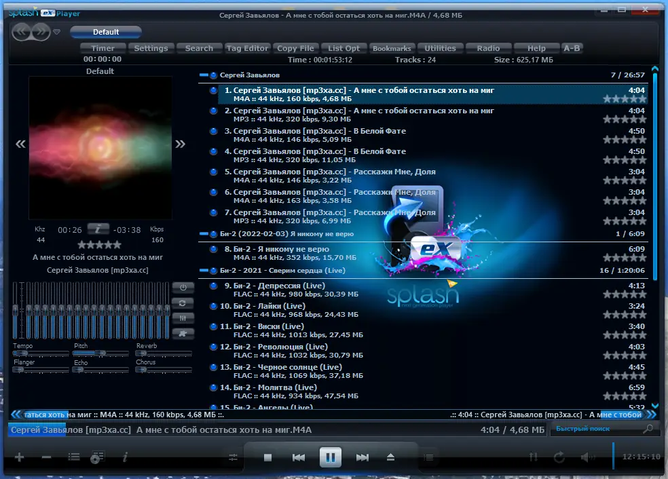Toggle repeat with circular arrow icon
The width and height of the screenshot is (668, 479).
pyautogui.click(x=559, y=457)
